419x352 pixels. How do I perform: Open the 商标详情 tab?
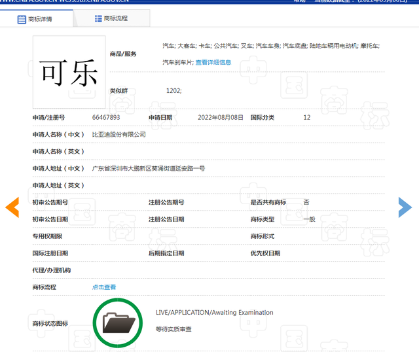click(x=37, y=18)
